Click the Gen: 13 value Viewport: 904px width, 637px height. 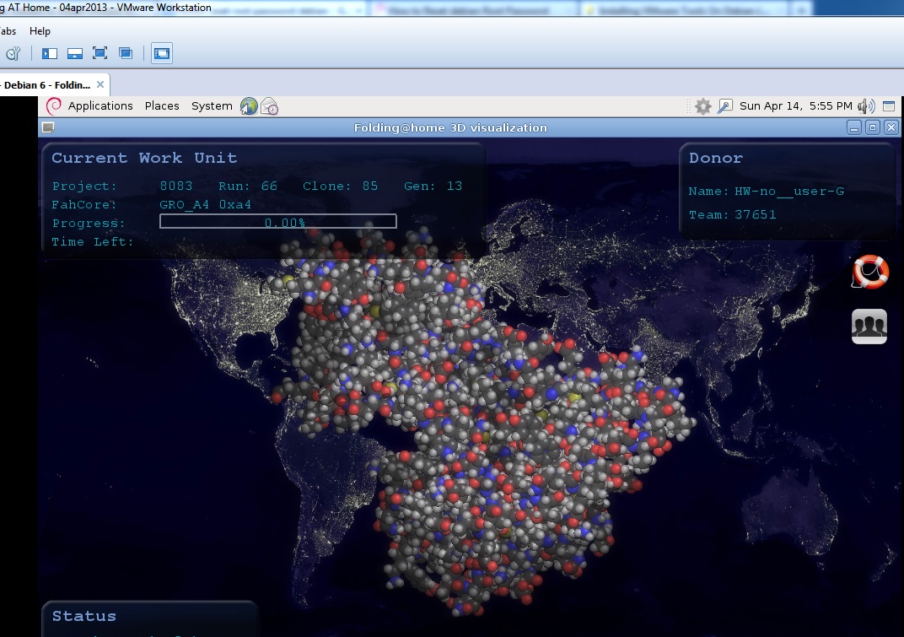click(433, 186)
